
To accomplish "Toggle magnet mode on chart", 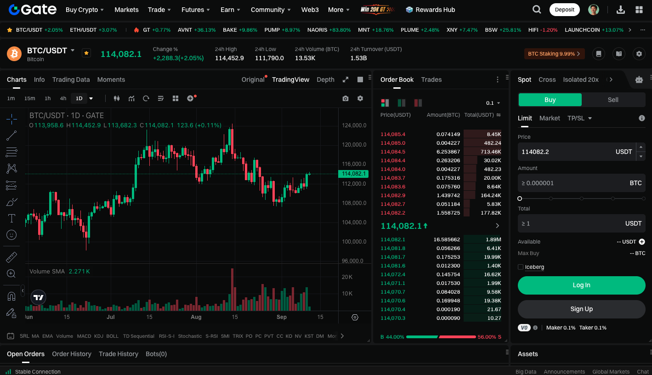I will click(11, 296).
